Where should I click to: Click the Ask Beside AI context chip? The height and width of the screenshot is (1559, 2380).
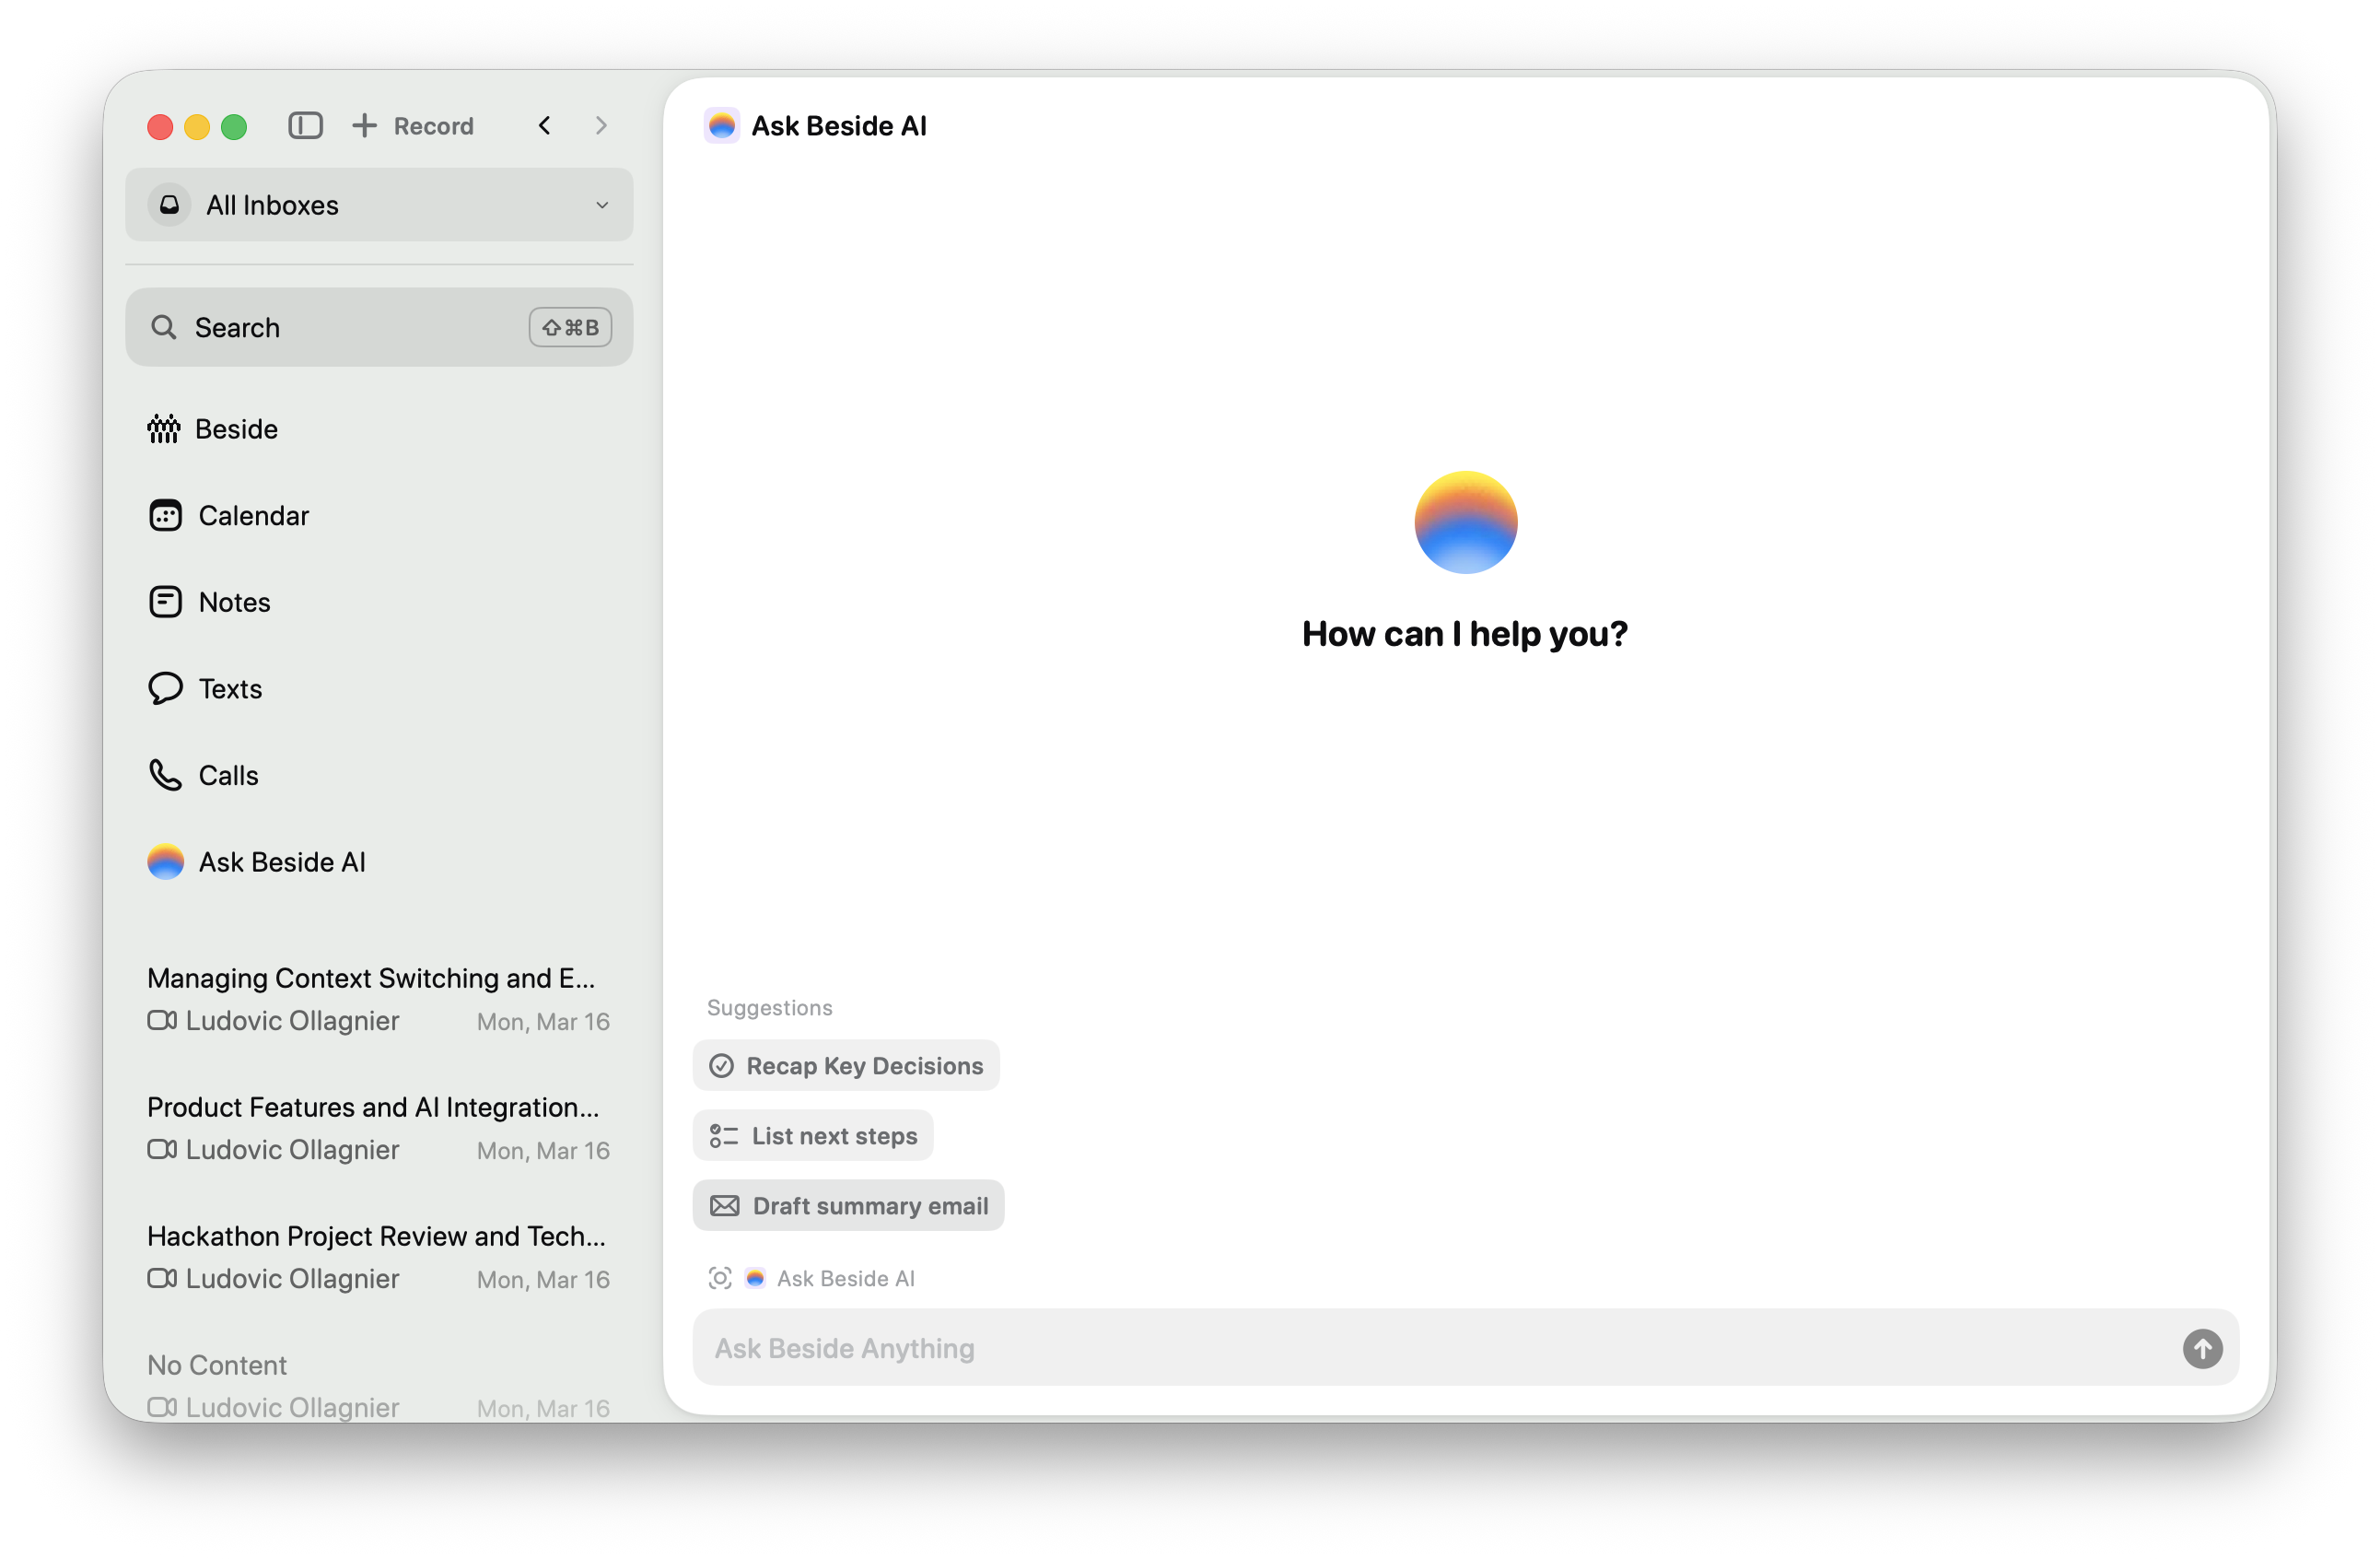click(830, 1278)
